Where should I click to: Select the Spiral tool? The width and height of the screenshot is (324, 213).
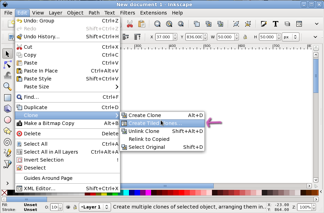(x=8, y=142)
